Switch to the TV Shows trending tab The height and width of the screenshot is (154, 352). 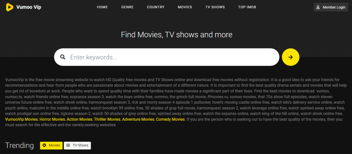[77, 145]
